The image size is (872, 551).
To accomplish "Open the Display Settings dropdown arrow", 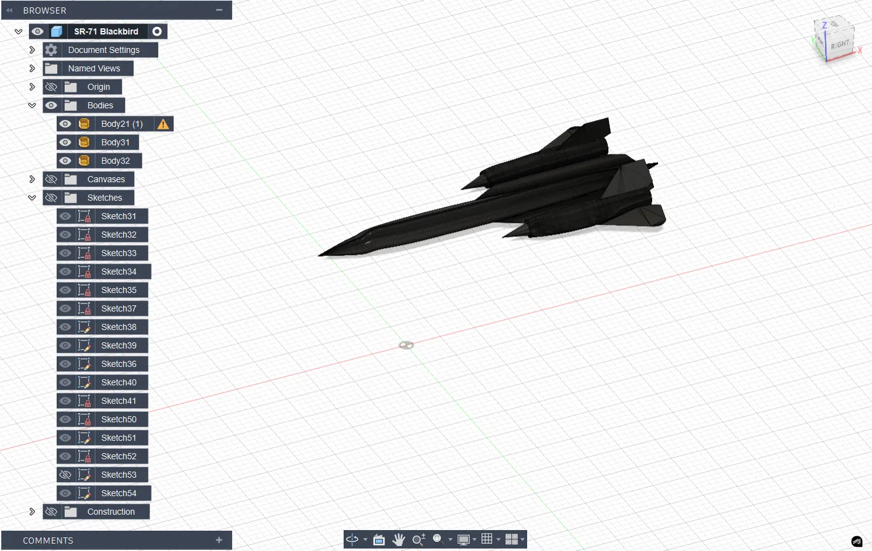I will tap(474, 540).
